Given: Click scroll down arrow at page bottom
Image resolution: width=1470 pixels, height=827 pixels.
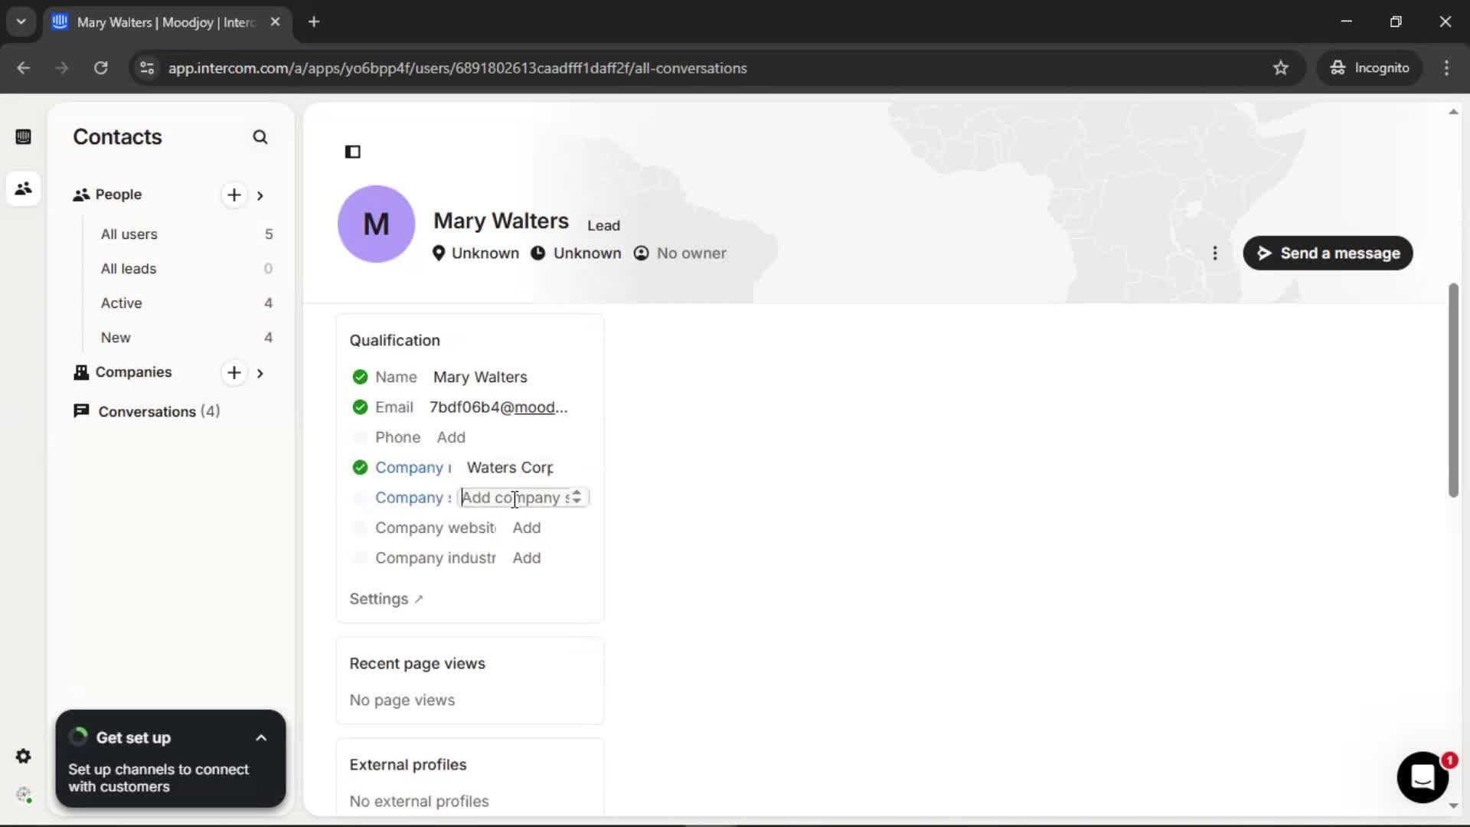Looking at the screenshot, I should 1453,806.
